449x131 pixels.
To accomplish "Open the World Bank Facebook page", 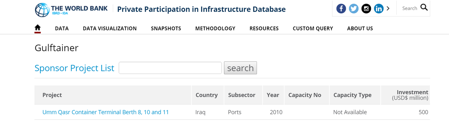I will (x=341, y=8).
